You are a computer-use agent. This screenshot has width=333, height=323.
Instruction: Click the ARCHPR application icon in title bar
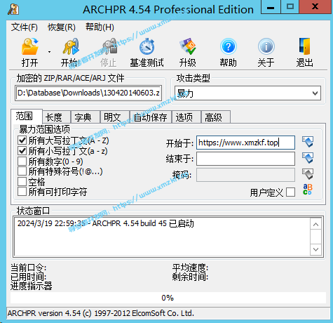pyautogui.click(x=13, y=9)
